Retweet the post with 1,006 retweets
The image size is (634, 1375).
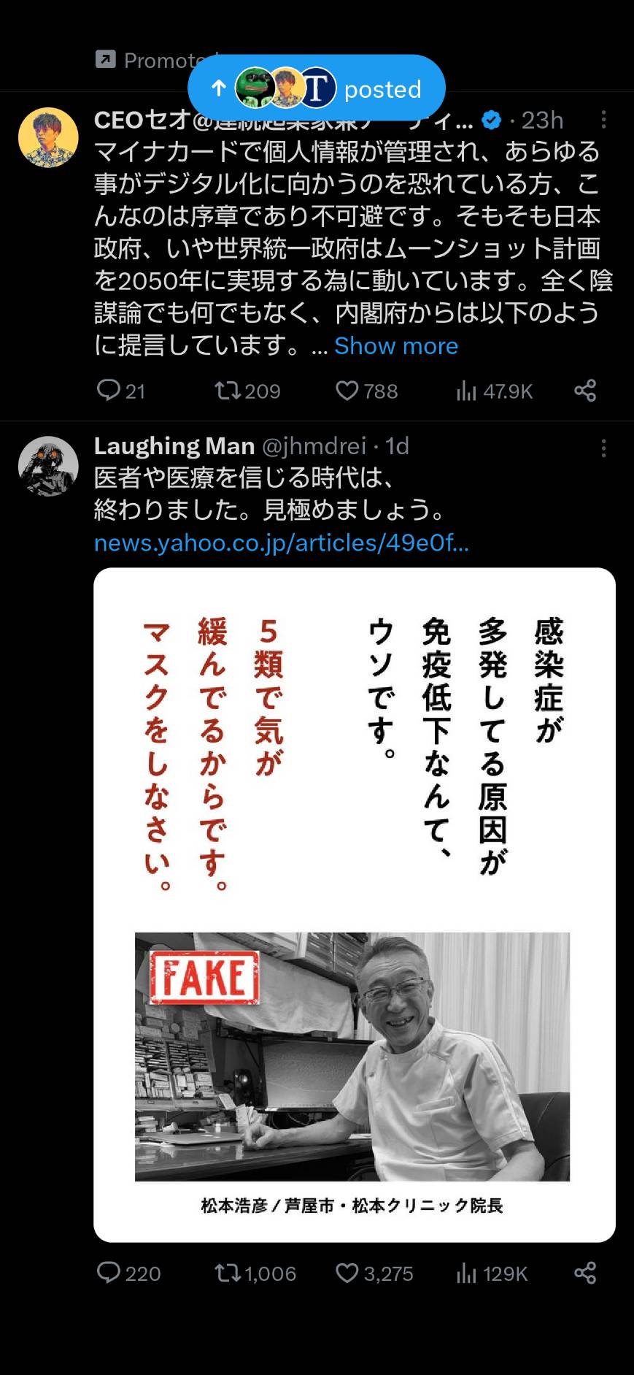[x=255, y=1273]
